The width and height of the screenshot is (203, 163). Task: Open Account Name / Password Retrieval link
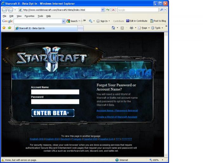(x=117, y=110)
